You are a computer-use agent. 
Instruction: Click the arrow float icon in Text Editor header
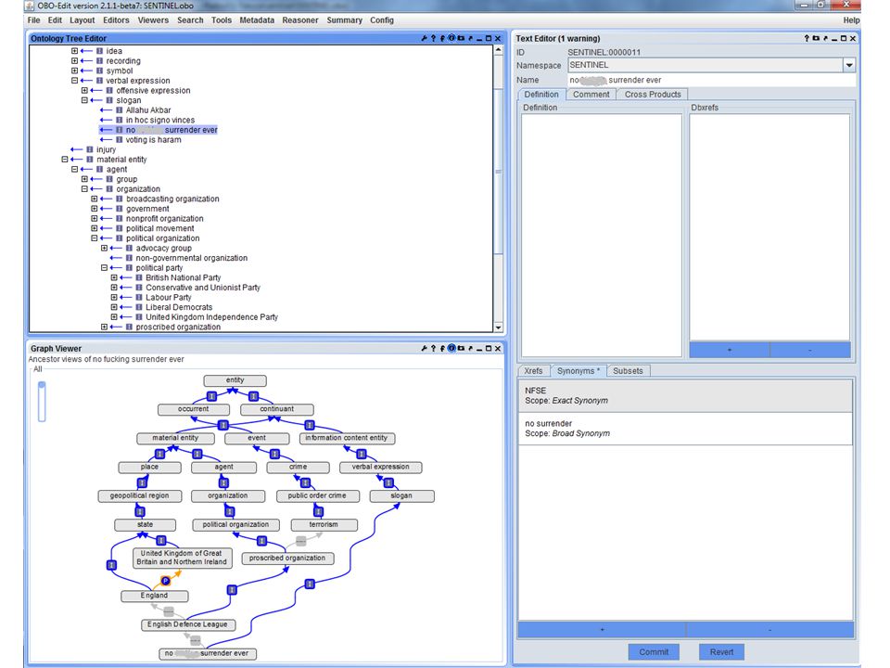click(x=825, y=38)
